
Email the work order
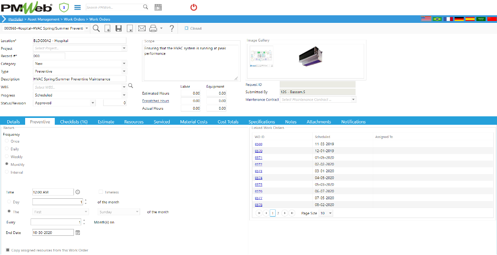pos(141,29)
